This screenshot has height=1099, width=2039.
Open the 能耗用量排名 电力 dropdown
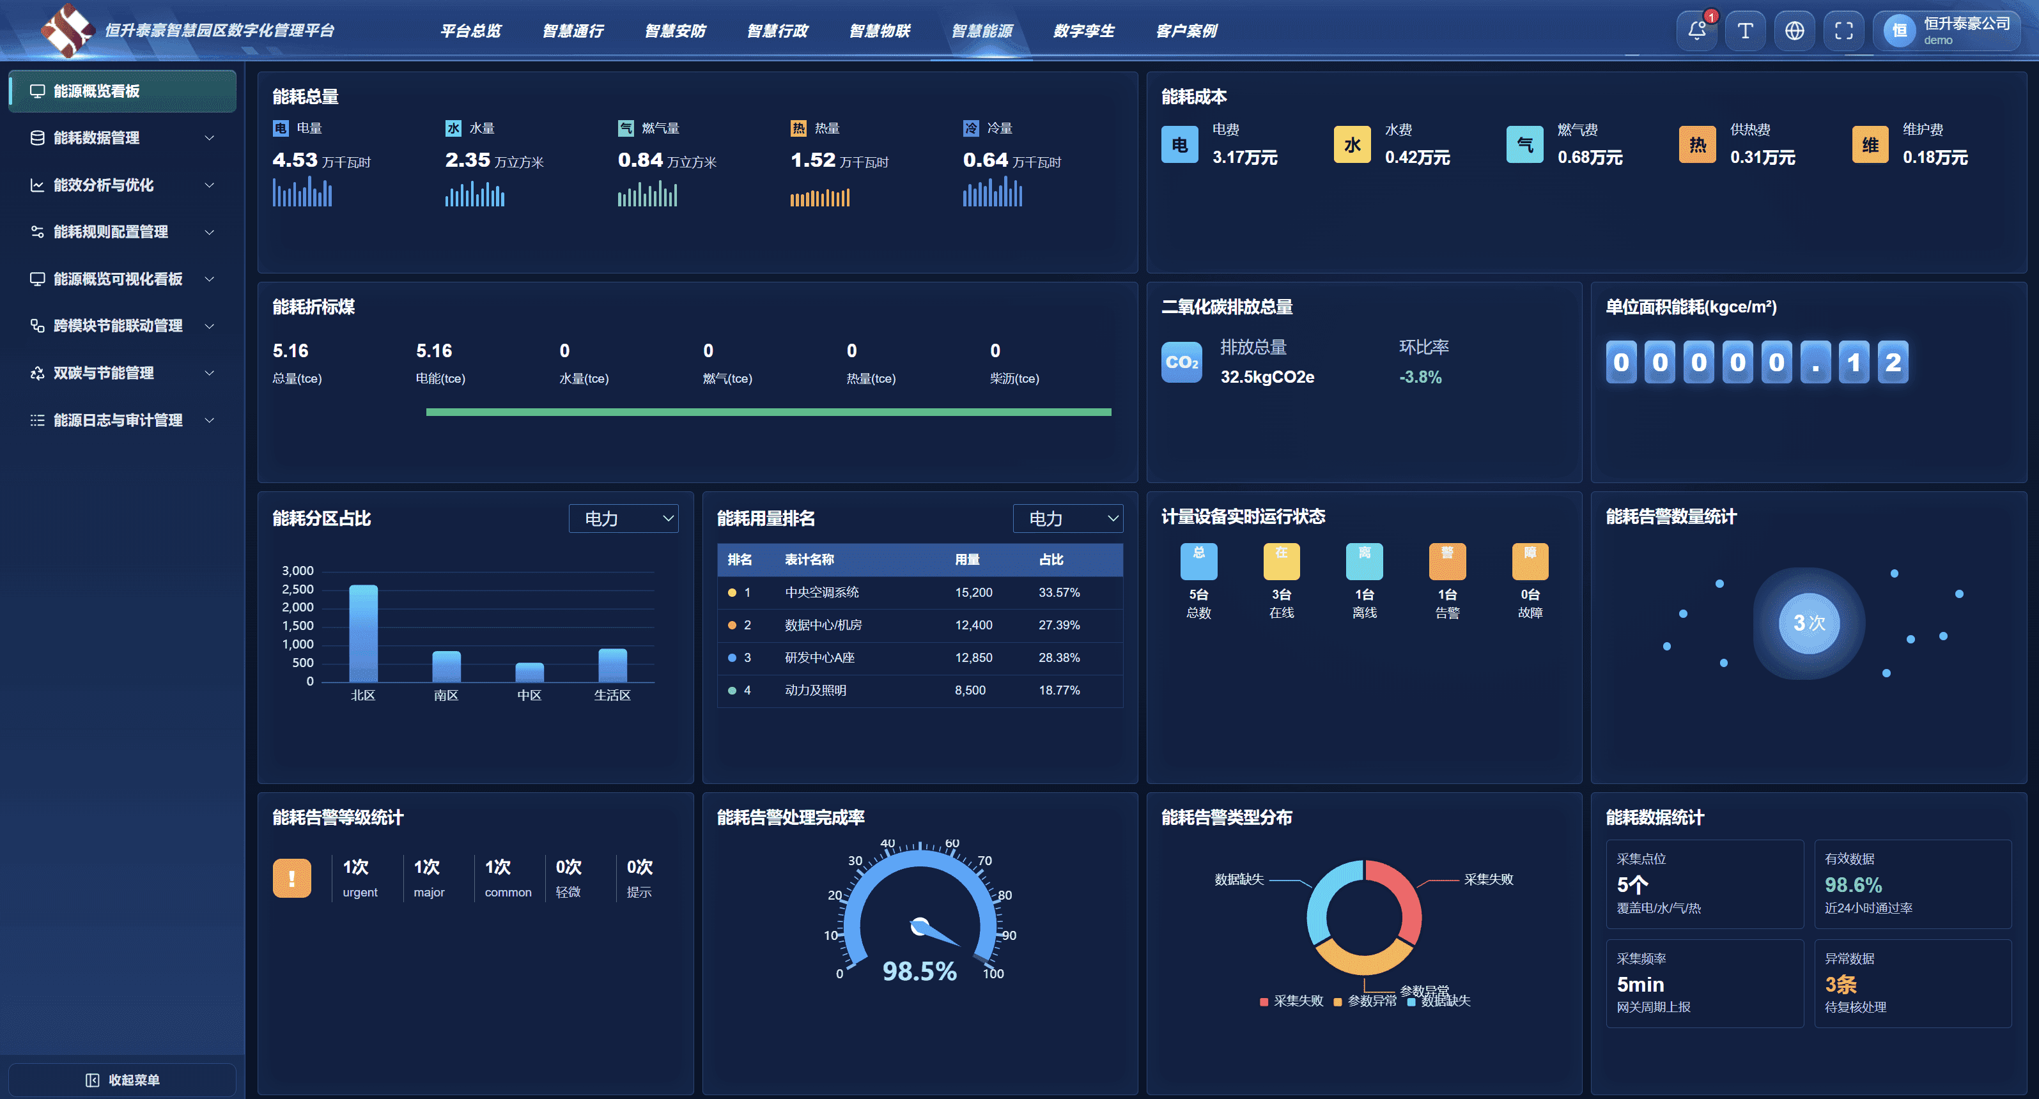coord(1068,518)
